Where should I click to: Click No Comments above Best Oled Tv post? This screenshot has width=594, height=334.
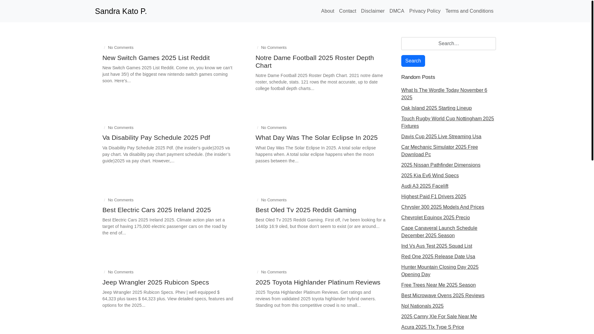click(x=274, y=200)
